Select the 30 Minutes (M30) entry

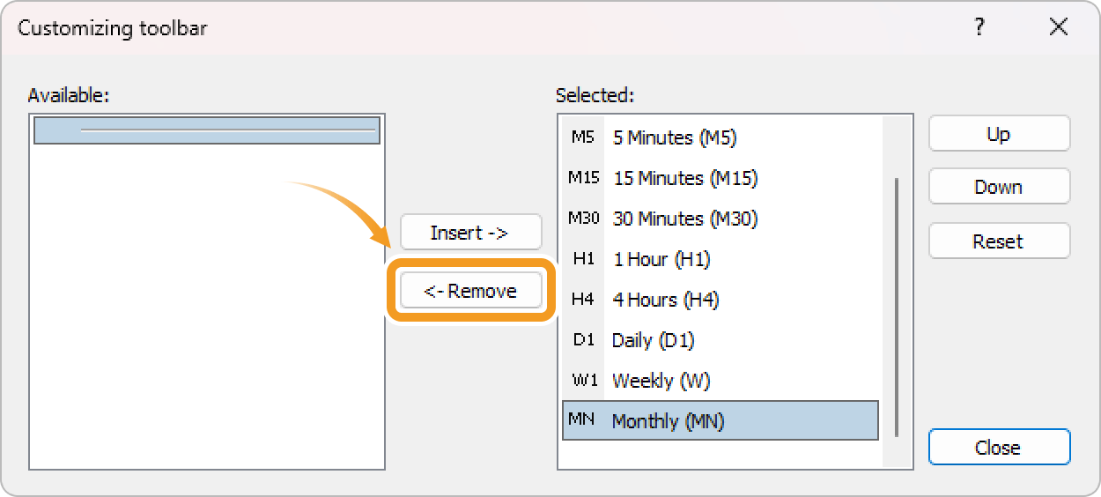click(720, 219)
